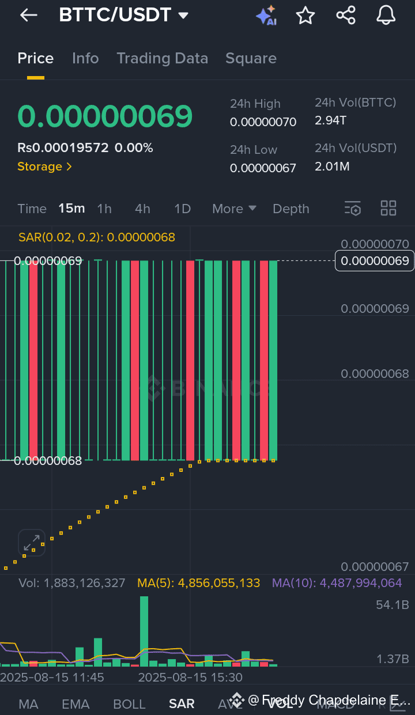Add BTTC/USDT to favorites with star
The width and height of the screenshot is (415, 715).
click(305, 16)
